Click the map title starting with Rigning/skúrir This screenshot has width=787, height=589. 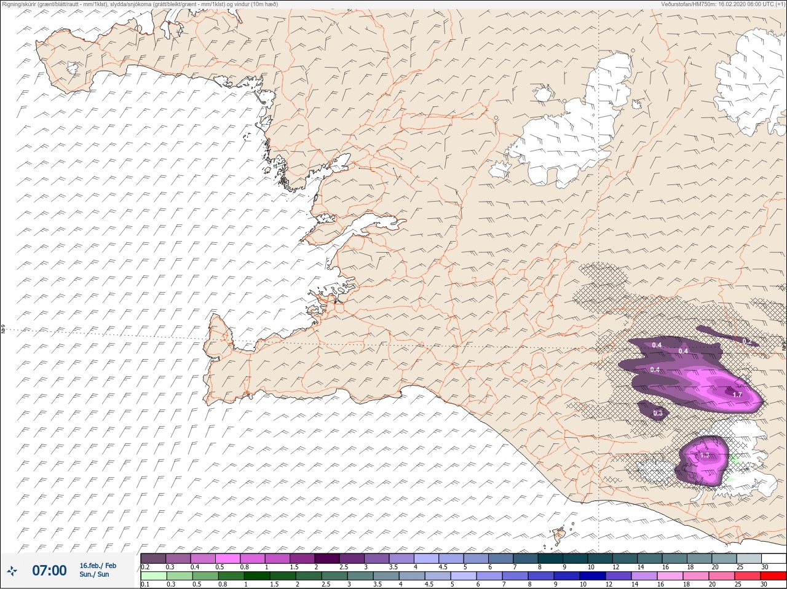click(x=140, y=4)
